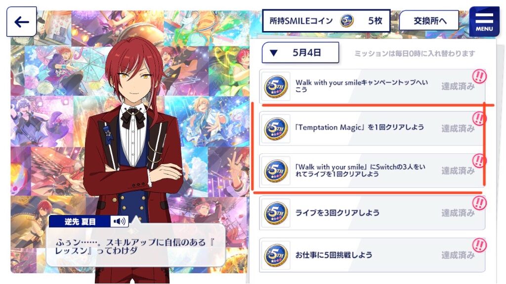Select the Temptation Magic mission row
506x284 pixels.
coord(372,129)
